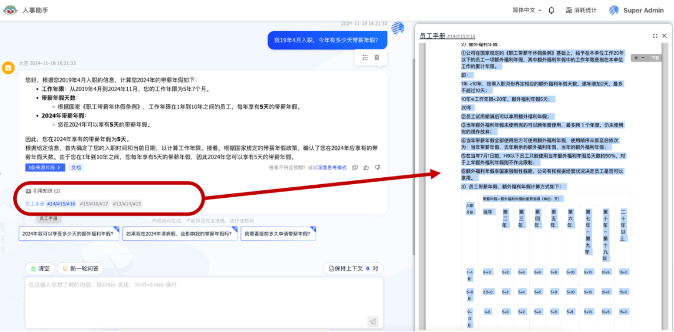Close the 员工手册 preview panel

point(665,36)
